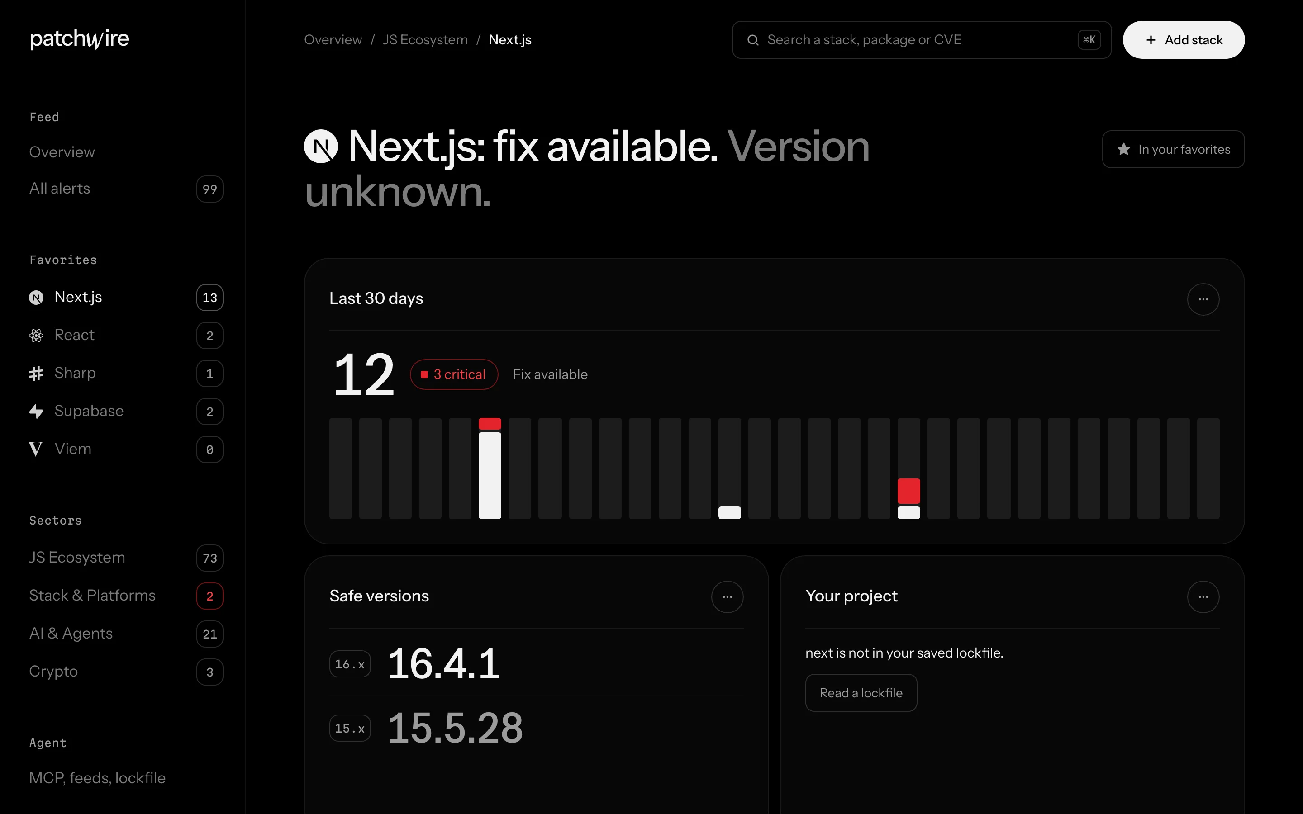Toggle In your favorites star button
The height and width of the screenshot is (814, 1303).
coord(1173,149)
